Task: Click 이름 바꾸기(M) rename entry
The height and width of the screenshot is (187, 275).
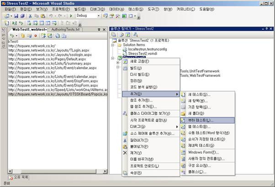Action: [151, 159]
